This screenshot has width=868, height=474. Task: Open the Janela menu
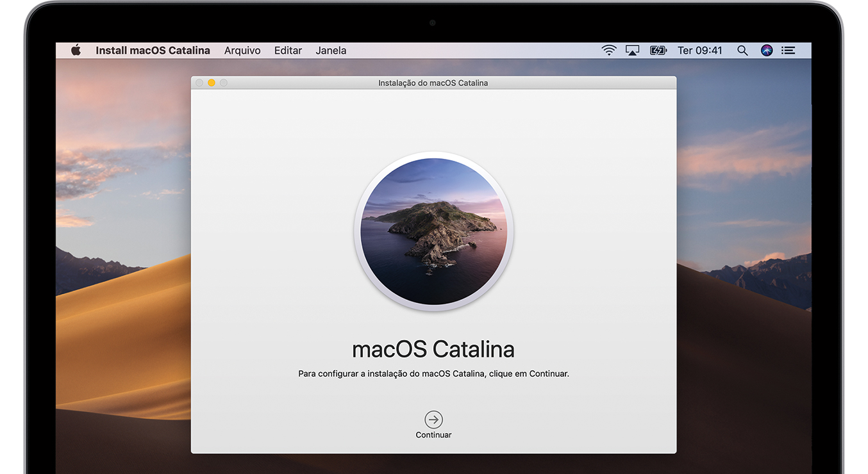pyautogui.click(x=331, y=51)
